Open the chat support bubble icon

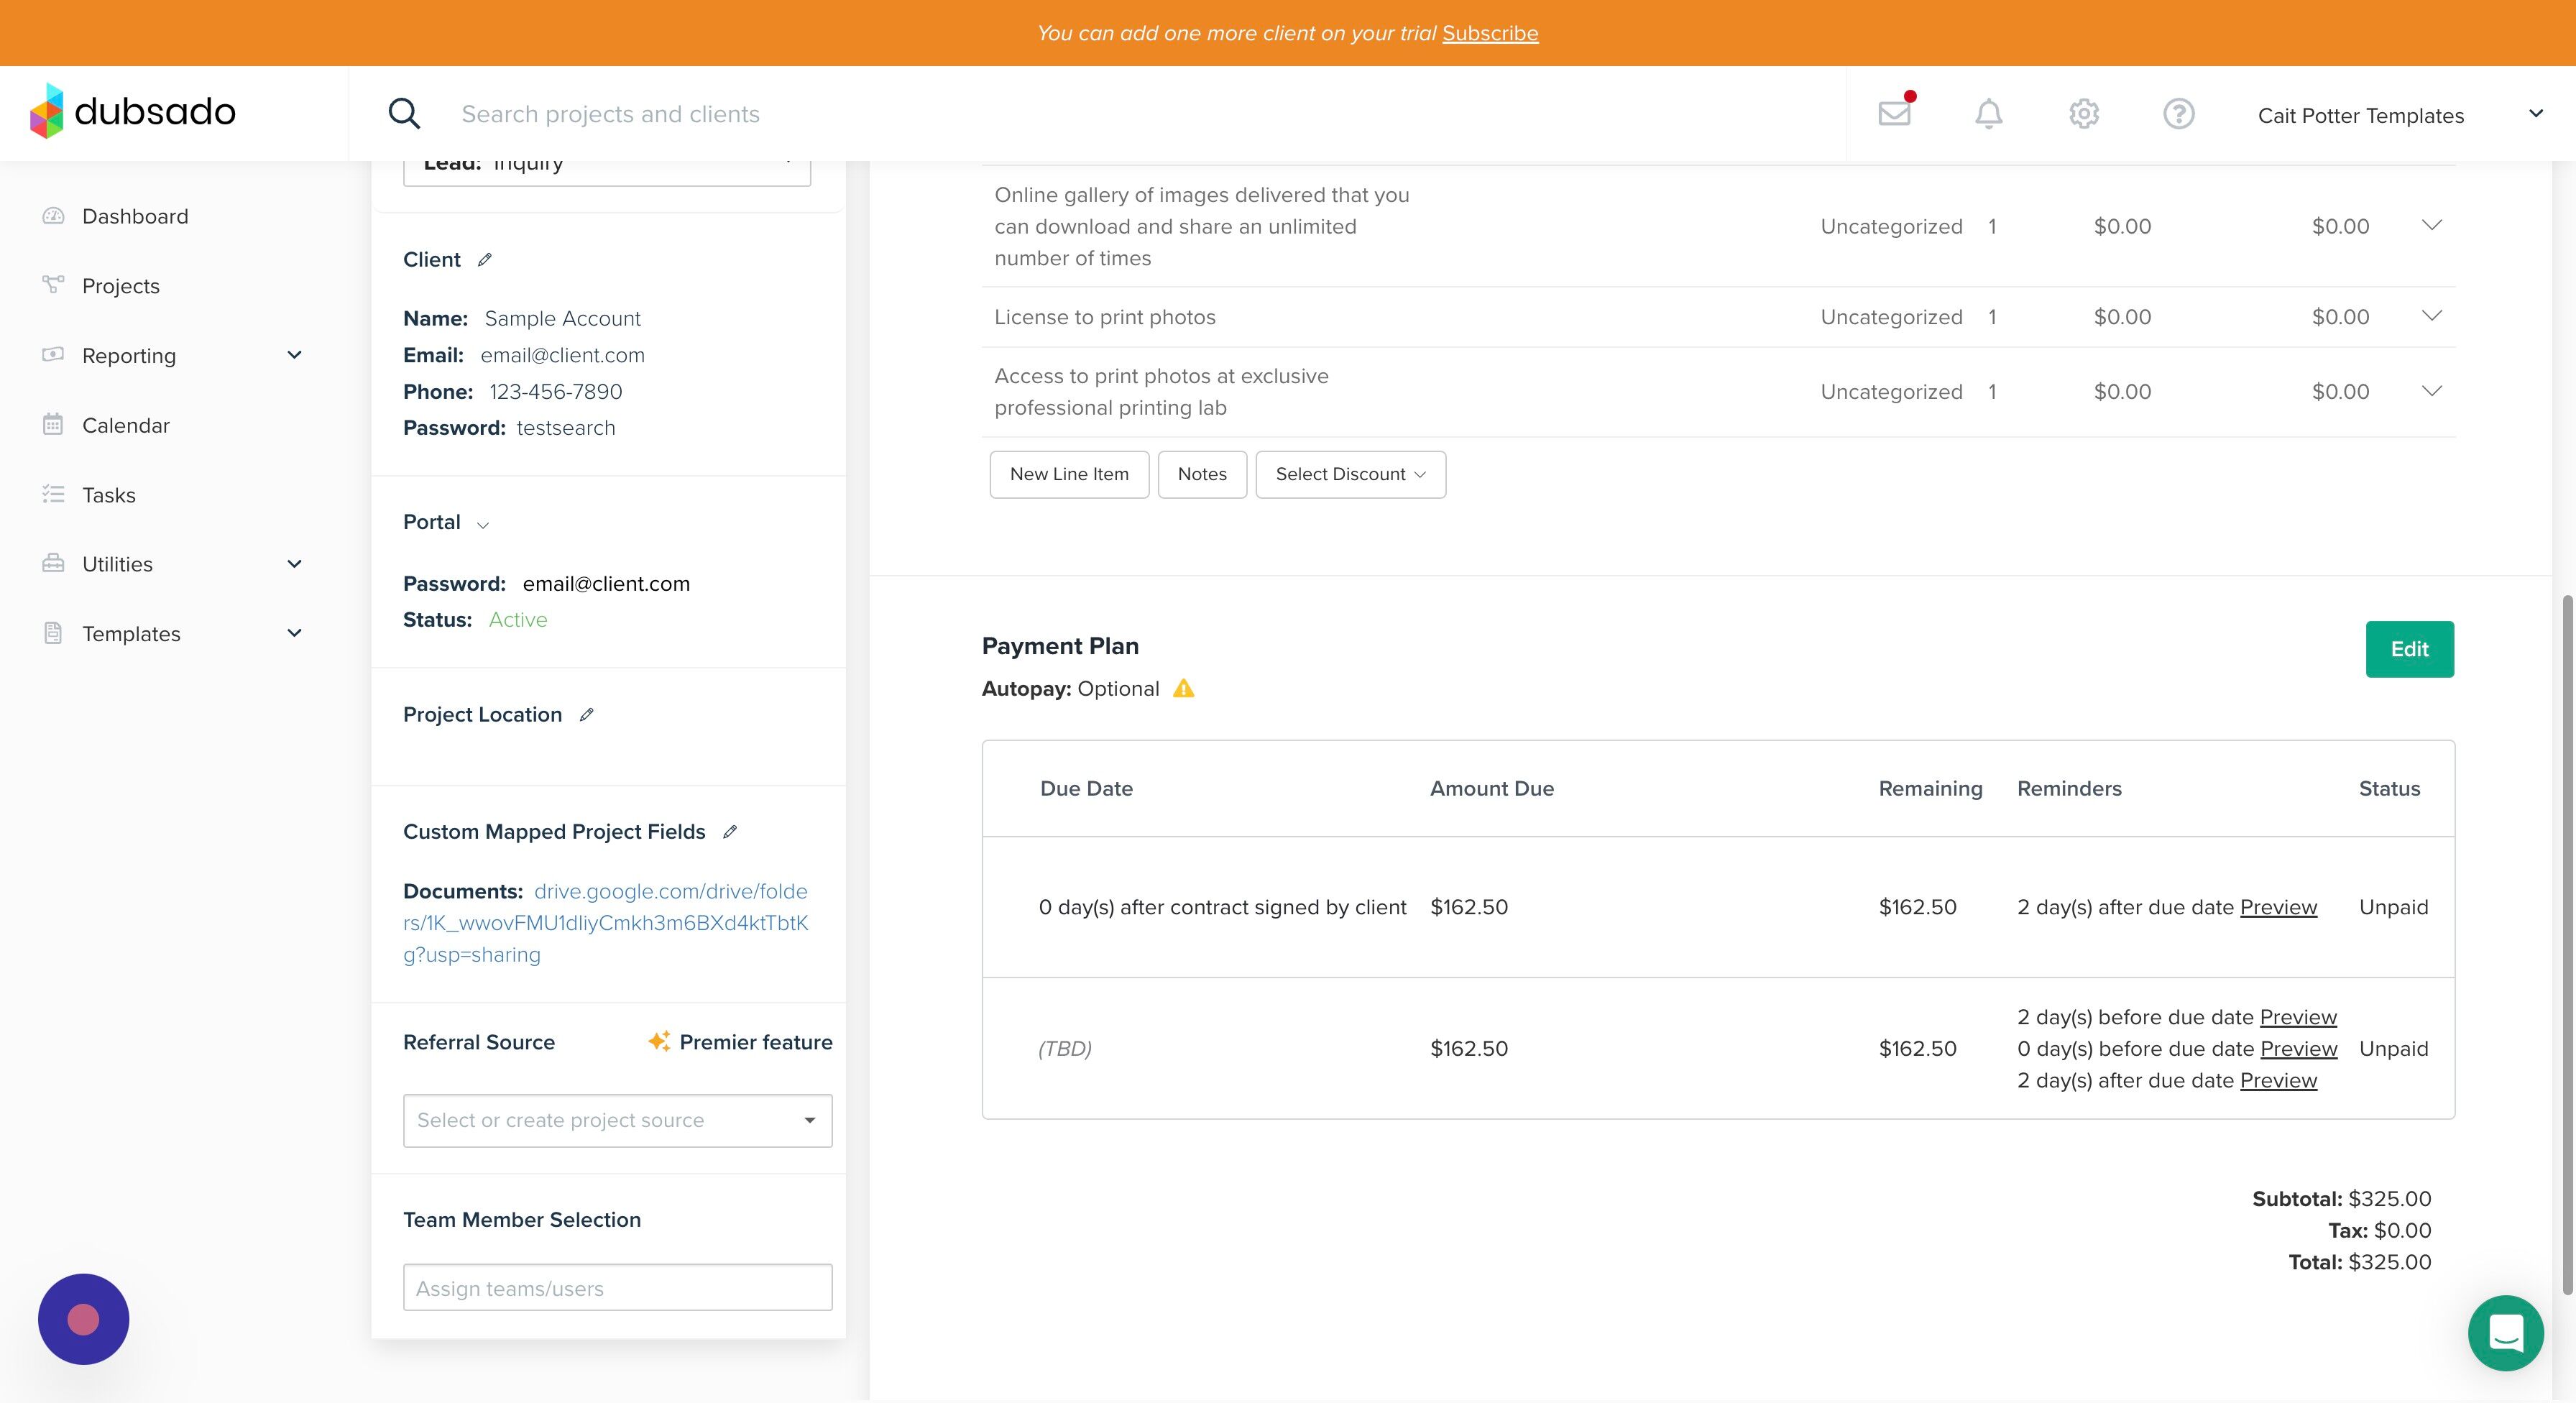(x=2505, y=1333)
